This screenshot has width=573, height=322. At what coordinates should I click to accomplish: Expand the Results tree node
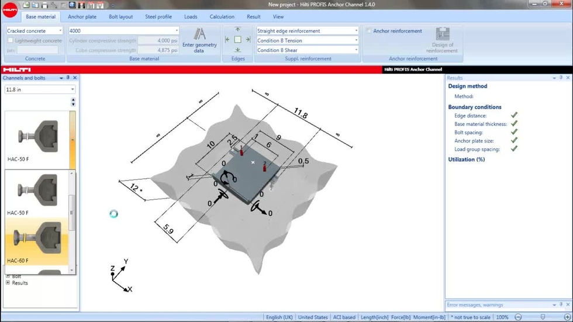click(8, 283)
